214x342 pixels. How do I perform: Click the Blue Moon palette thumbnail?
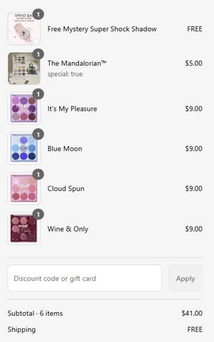pos(24,149)
